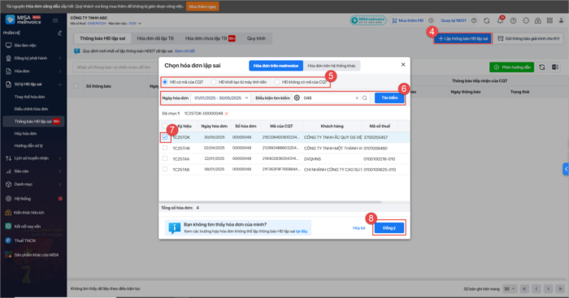This screenshot has height=298, width=569.
Task: Open the Hóa đơn chưa lập TB tab
Action: click(x=210, y=38)
